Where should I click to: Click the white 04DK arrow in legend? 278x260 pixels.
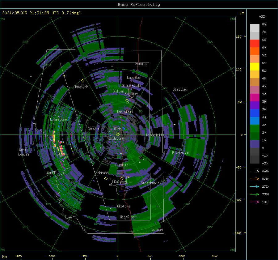point(255,171)
